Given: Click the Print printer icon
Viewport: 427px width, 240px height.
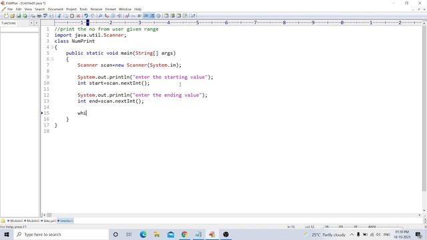Looking at the screenshot, I should coord(39,16).
